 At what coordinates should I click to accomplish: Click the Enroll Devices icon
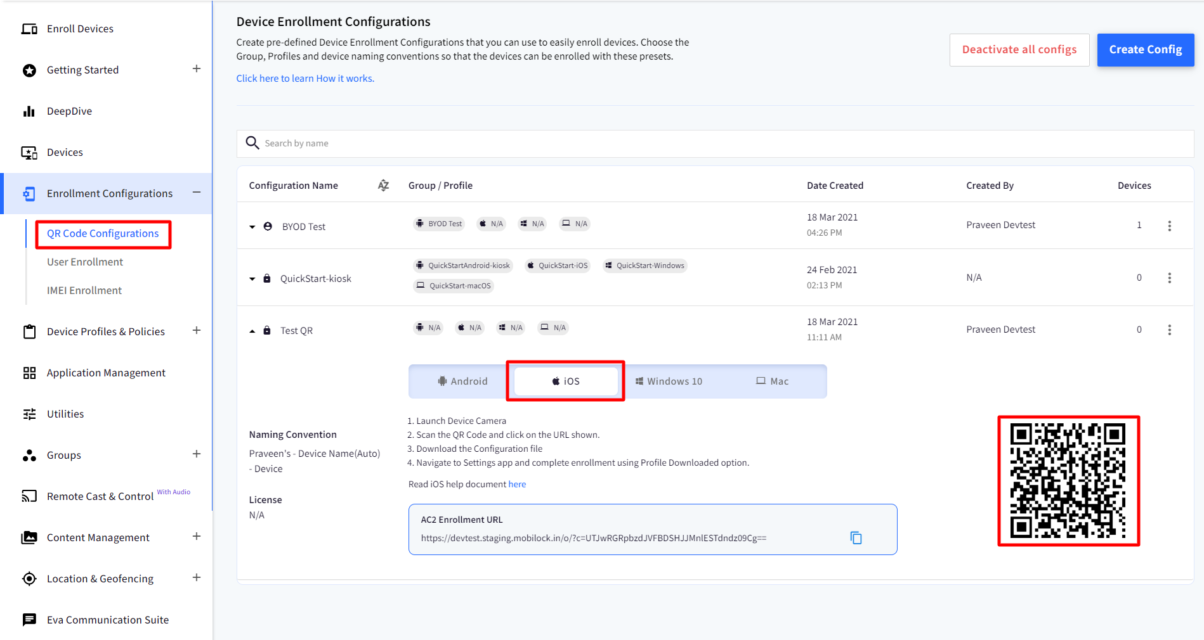click(x=29, y=29)
